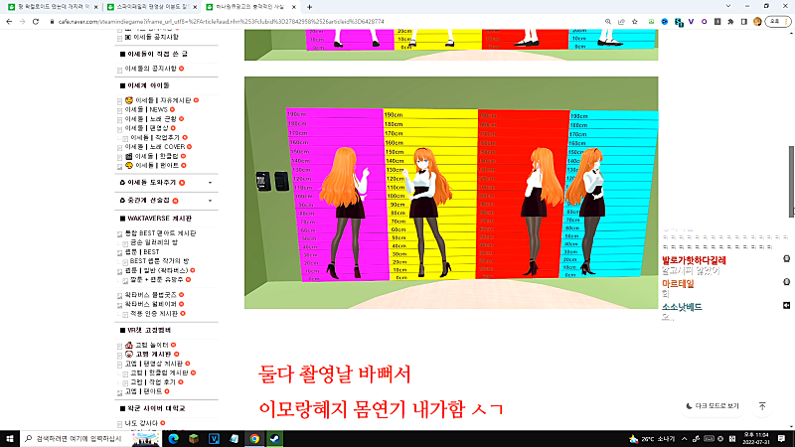
Task: Open the Extensions puzzle-piece menu
Action: click(730, 22)
